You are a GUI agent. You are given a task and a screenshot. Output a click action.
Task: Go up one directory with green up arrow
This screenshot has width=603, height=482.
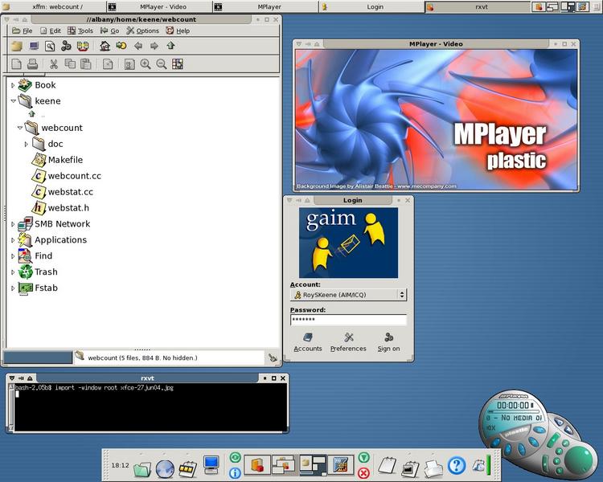coord(170,46)
